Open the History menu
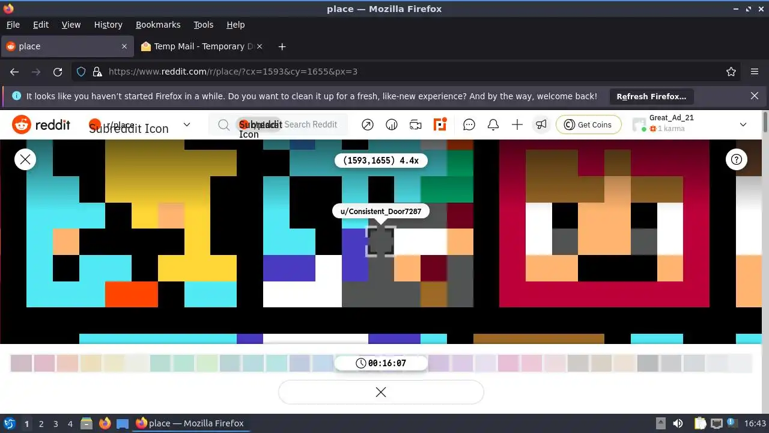Screen dimensions: 769x433 108,25
